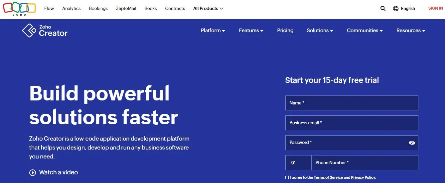Click SIGN IN link

[435, 8]
